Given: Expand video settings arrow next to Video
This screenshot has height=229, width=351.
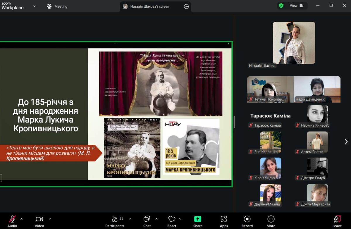Looking at the screenshot, I should [50, 219].
